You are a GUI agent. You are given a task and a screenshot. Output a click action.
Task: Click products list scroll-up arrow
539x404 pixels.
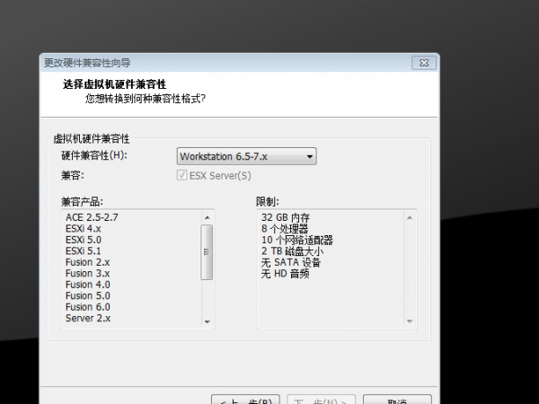[208, 216]
